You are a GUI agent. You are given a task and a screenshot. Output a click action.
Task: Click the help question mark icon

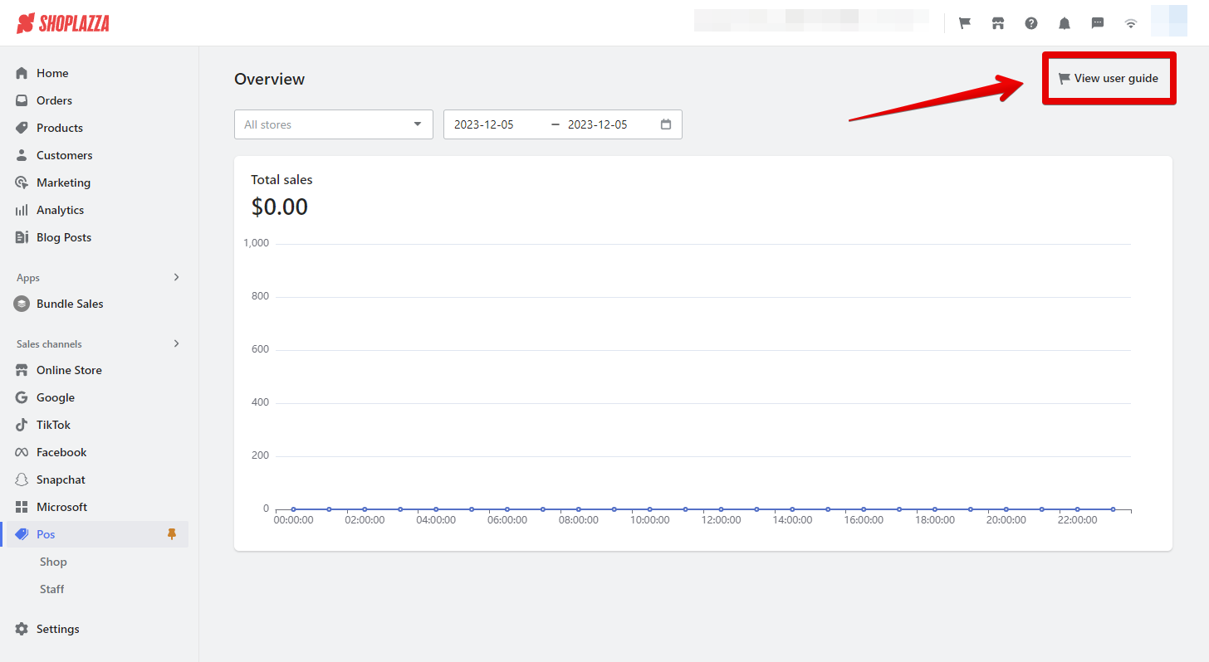[x=1031, y=23]
